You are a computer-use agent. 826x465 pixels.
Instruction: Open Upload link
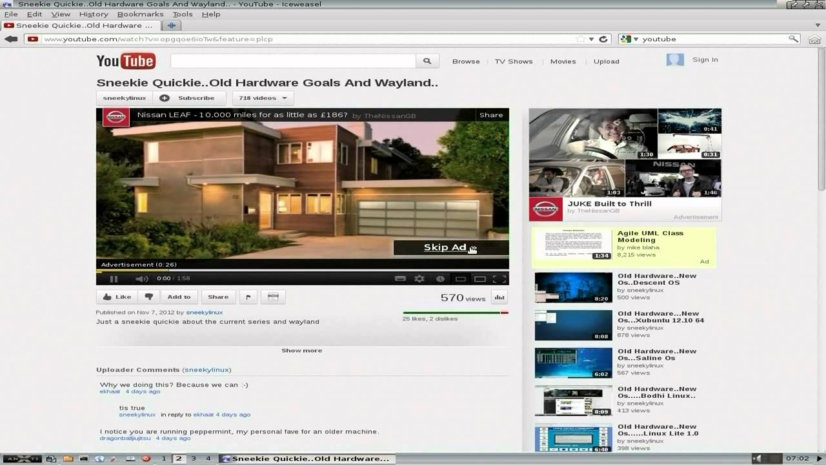(x=607, y=61)
